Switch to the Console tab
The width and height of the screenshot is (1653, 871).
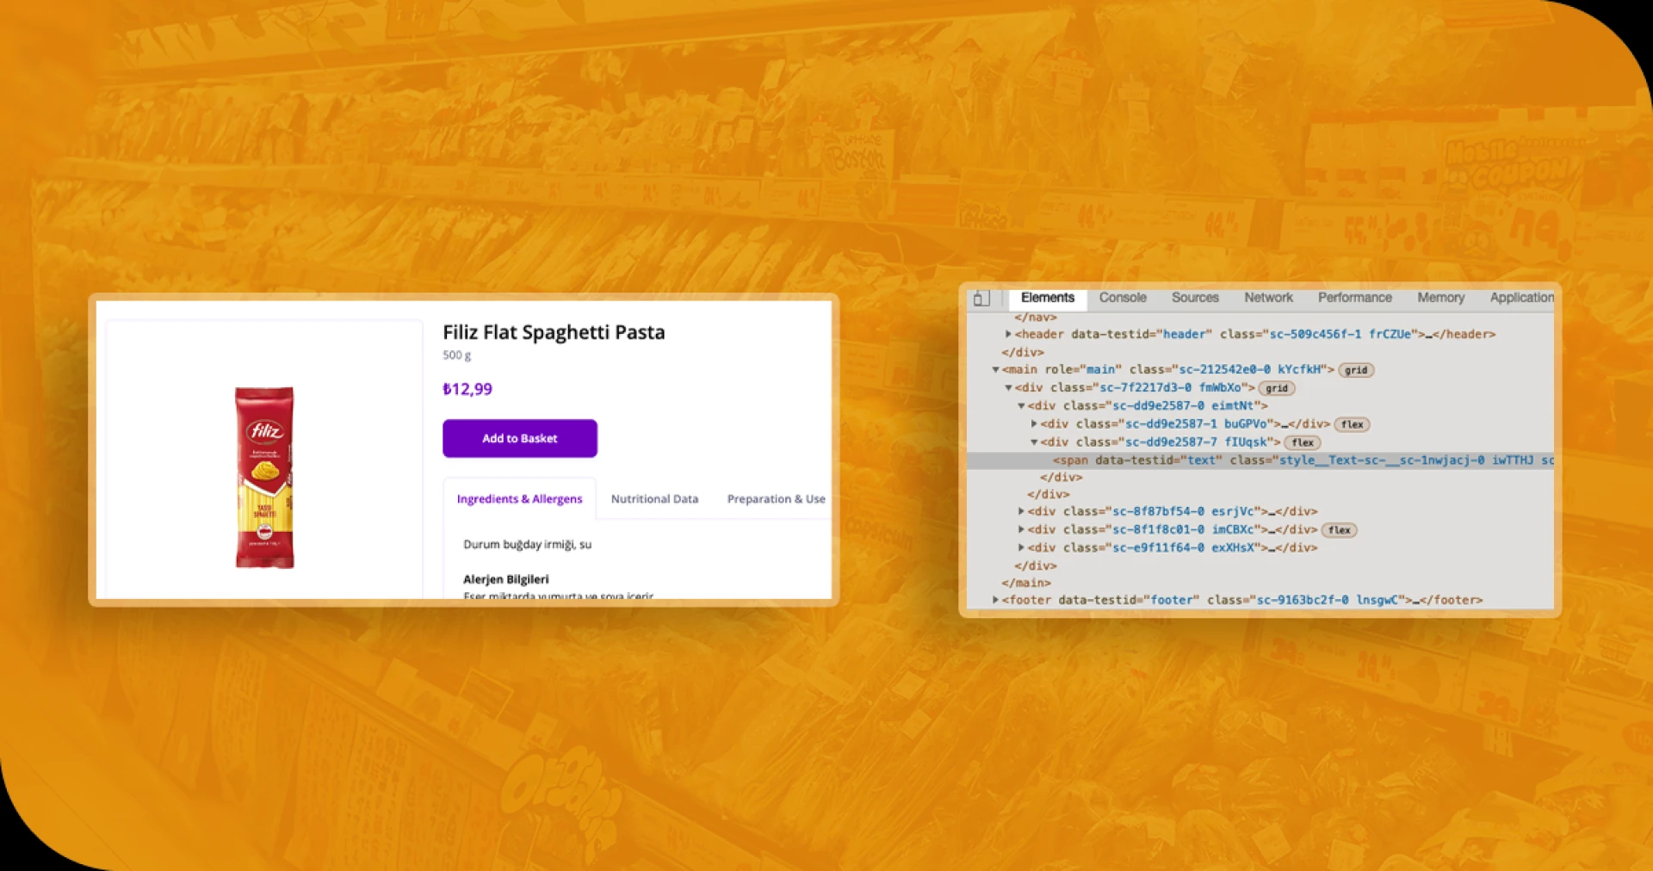(x=1122, y=298)
